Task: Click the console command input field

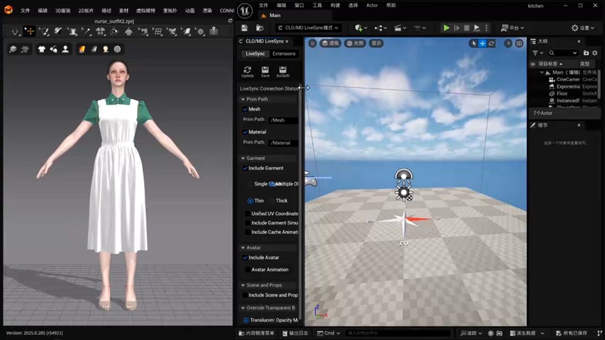Action: pyautogui.click(x=392, y=333)
